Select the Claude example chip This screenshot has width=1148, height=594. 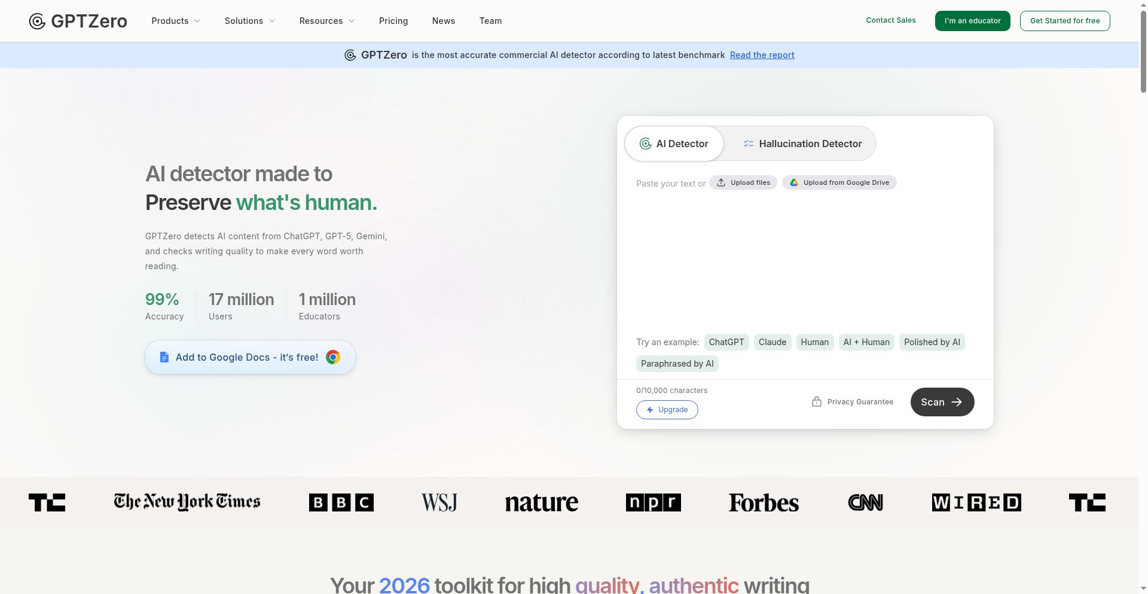pos(772,342)
